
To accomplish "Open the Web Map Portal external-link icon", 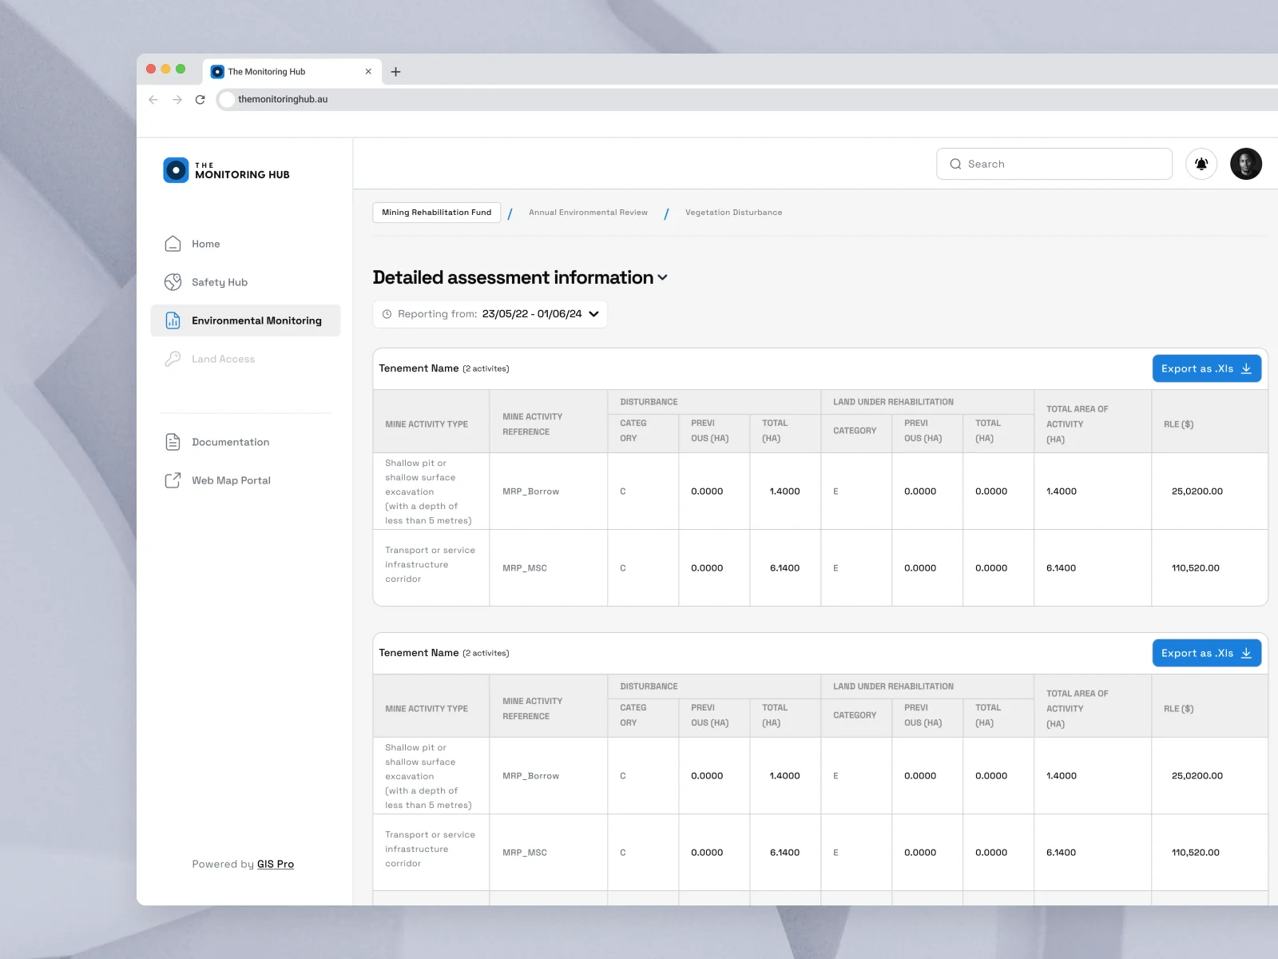I will [173, 480].
